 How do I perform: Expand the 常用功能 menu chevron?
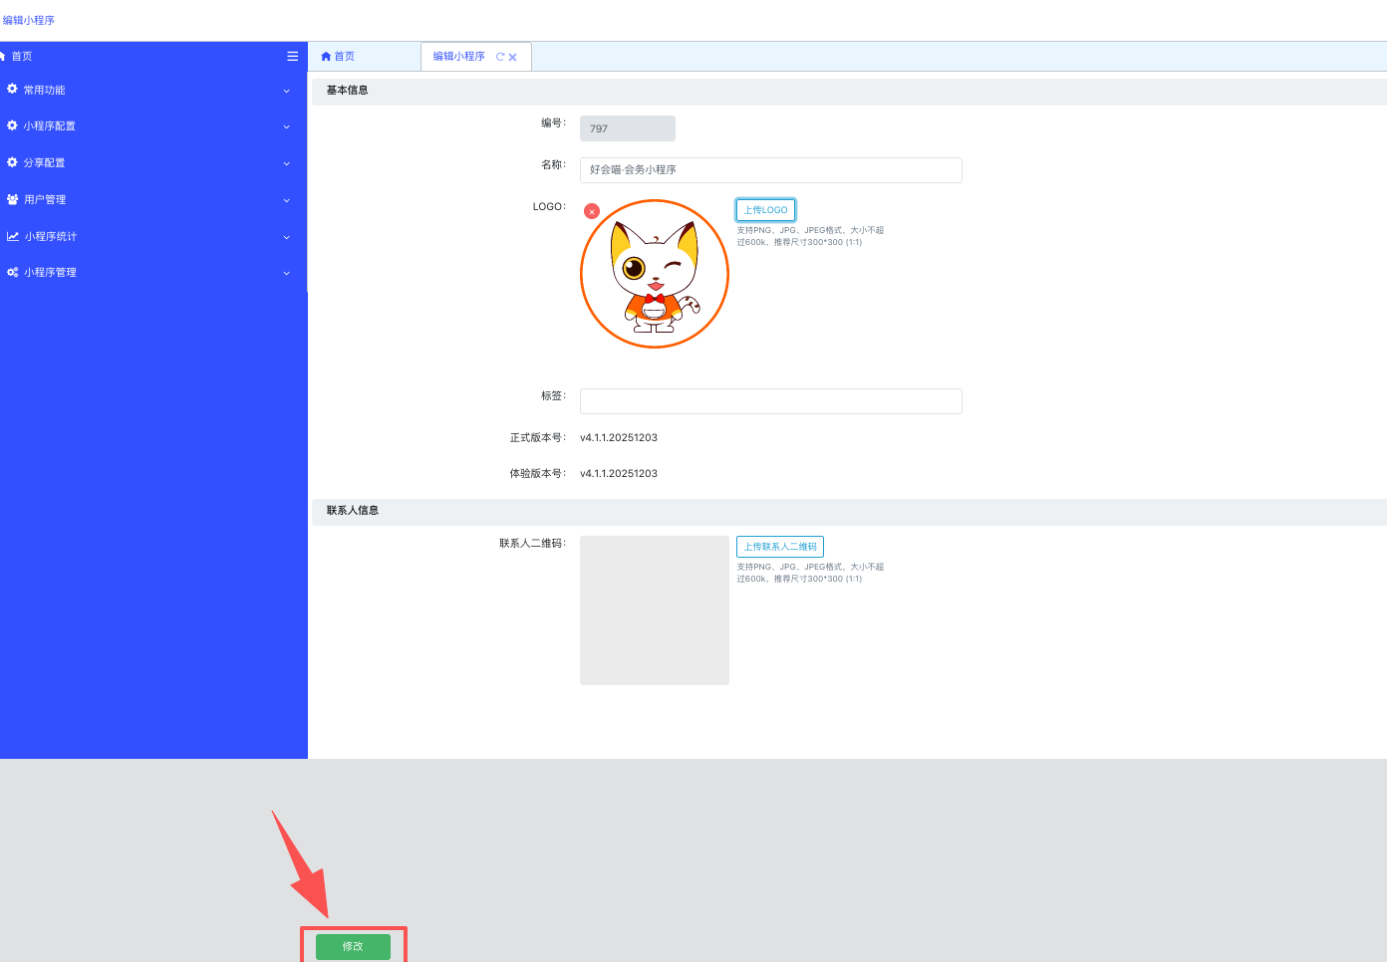(x=286, y=91)
